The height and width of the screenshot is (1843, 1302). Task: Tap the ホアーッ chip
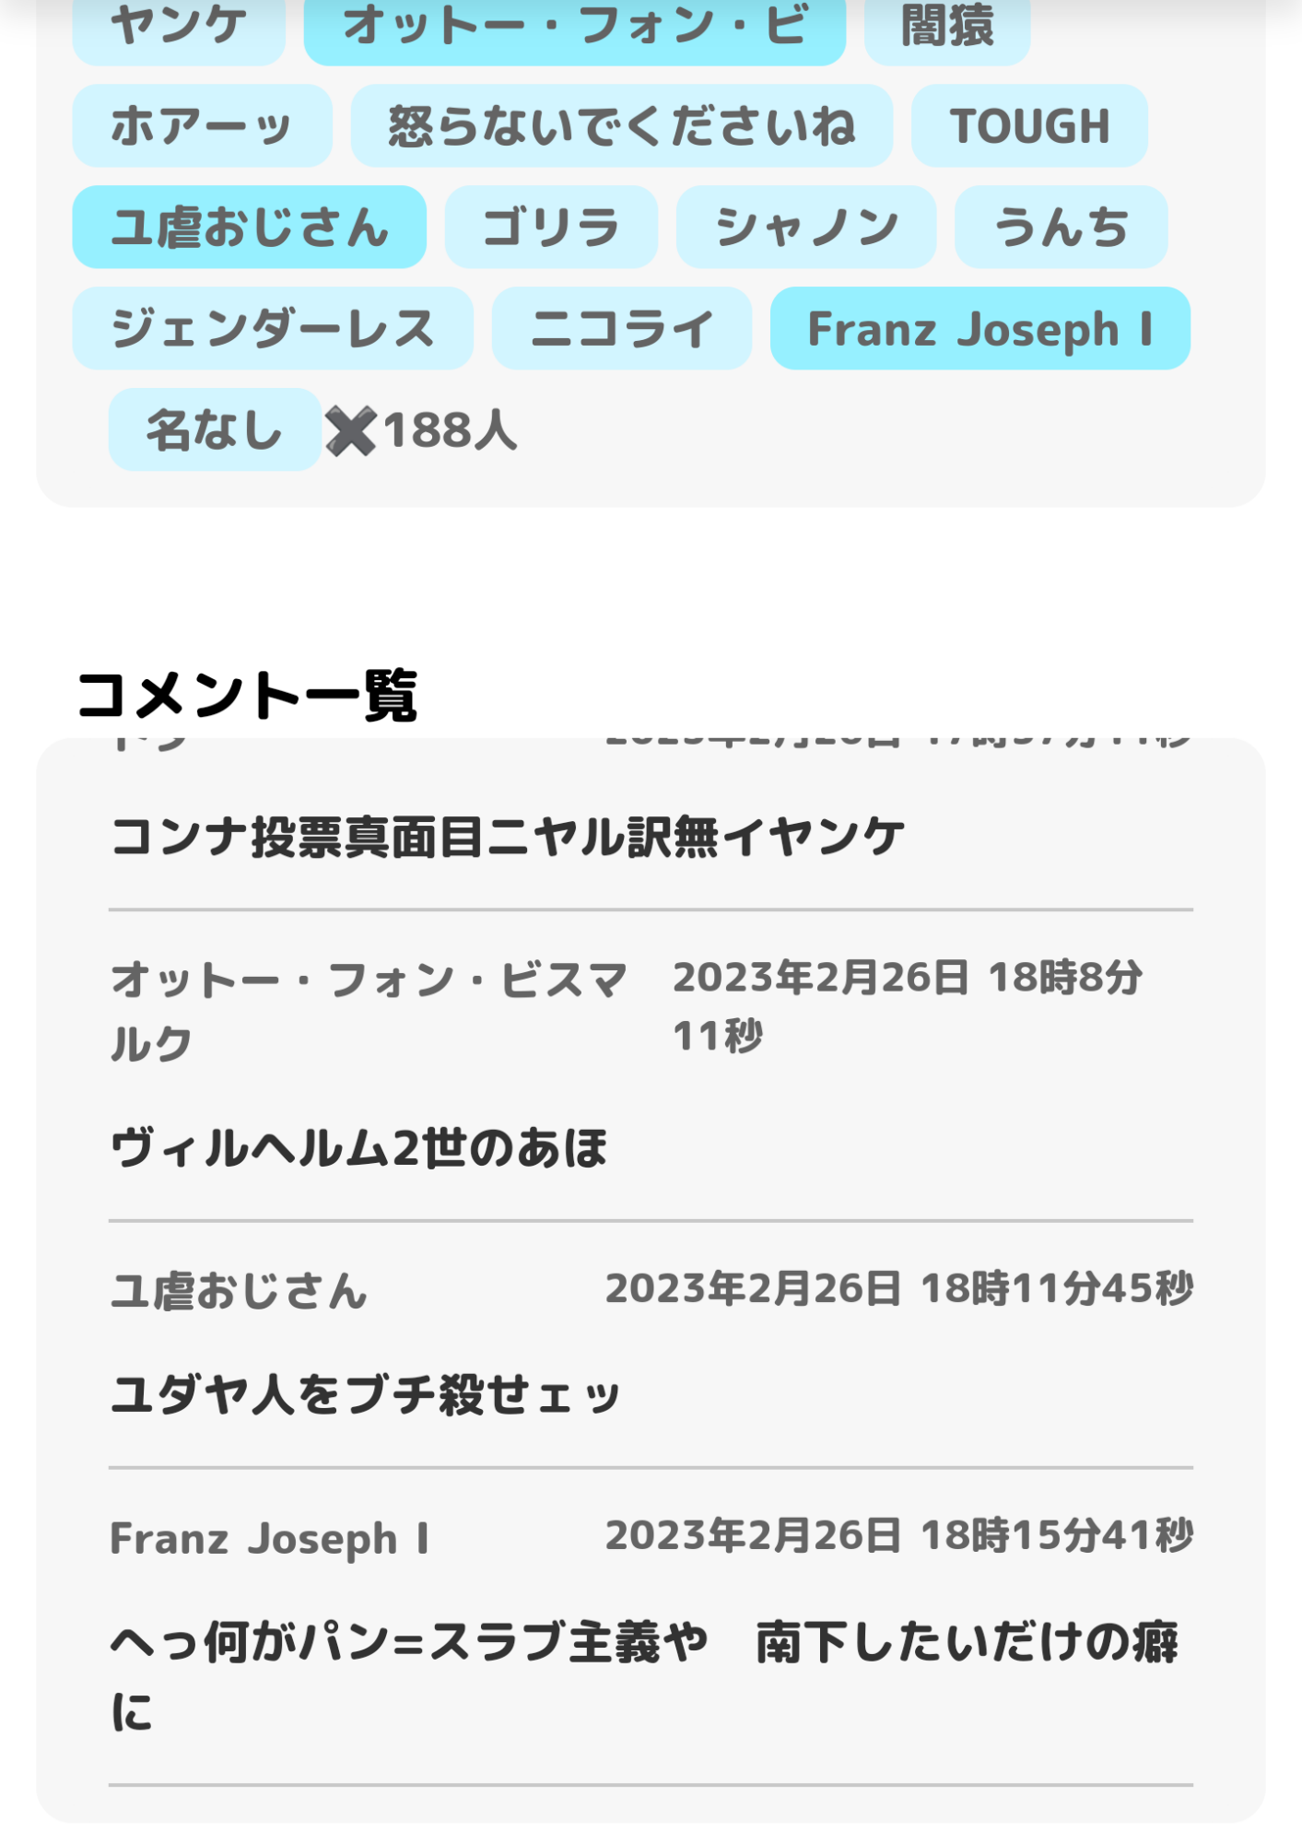(x=202, y=126)
